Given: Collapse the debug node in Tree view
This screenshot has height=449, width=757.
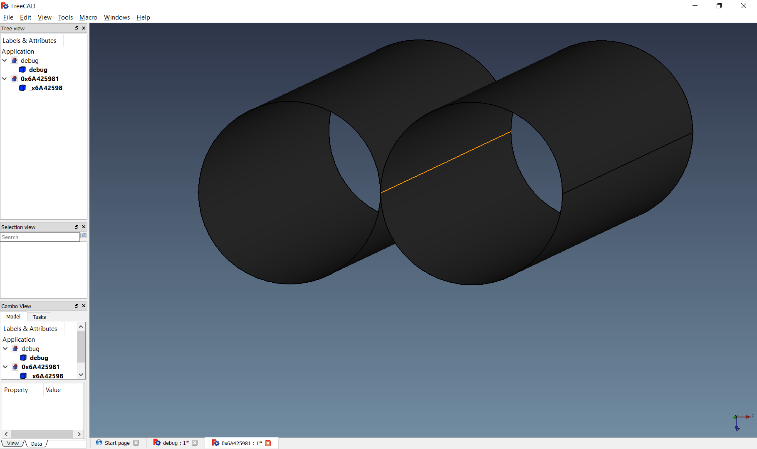Looking at the screenshot, I should pos(5,60).
